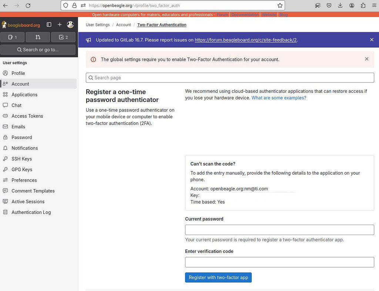Open Applications settings in sidebar
379x291 pixels.
38,95
